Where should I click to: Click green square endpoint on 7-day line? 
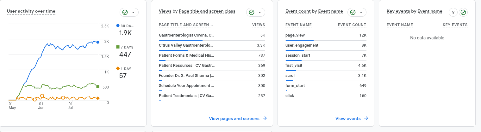98,87
